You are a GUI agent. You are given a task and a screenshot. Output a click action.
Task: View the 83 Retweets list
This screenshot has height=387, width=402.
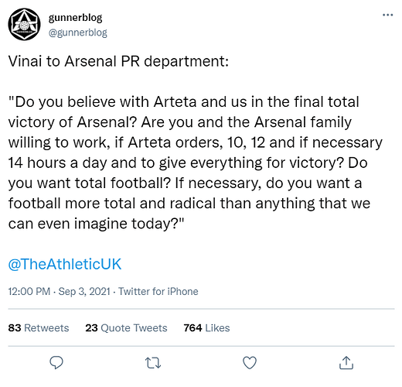[39, 328]
